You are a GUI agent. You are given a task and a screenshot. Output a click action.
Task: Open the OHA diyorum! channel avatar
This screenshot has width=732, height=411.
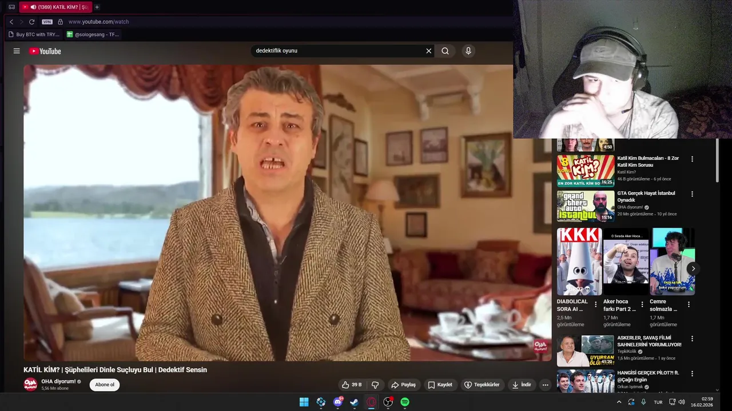tap(30, 384)
